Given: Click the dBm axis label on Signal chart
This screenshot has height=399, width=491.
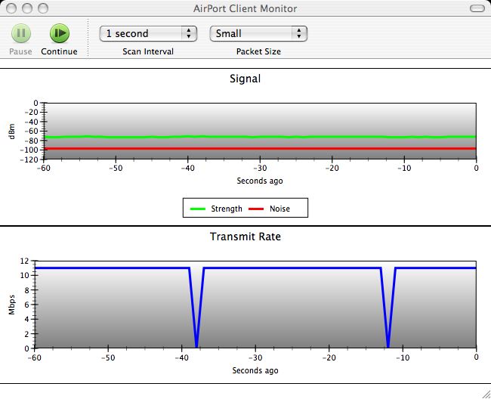Looking at the screenshot, I should tap(12, 131).
